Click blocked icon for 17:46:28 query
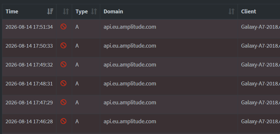The height and width of the screenshot is (134, 280). (63, 121)
